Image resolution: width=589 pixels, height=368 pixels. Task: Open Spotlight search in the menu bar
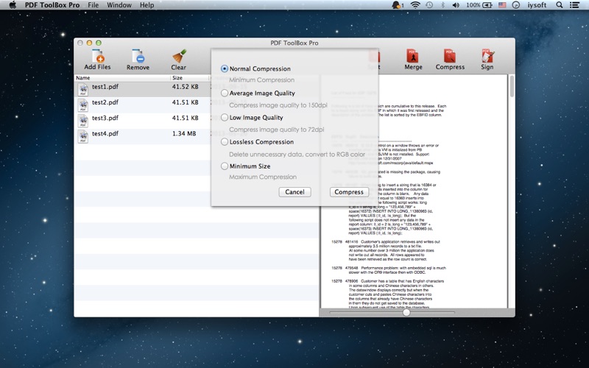pyautogui.click(x=560, y=5)
